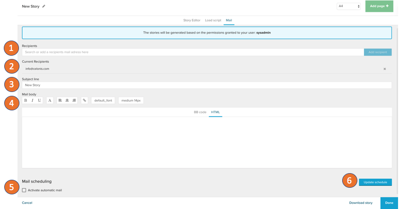Switch to the Load script tab
This screenshot has height=209, width=399.
coord(213,20)
